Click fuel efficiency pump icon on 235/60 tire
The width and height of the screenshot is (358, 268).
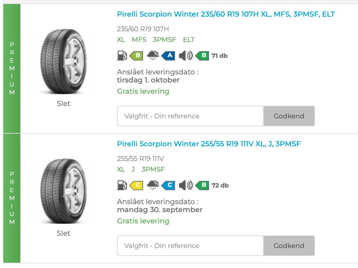pos(122,56)
